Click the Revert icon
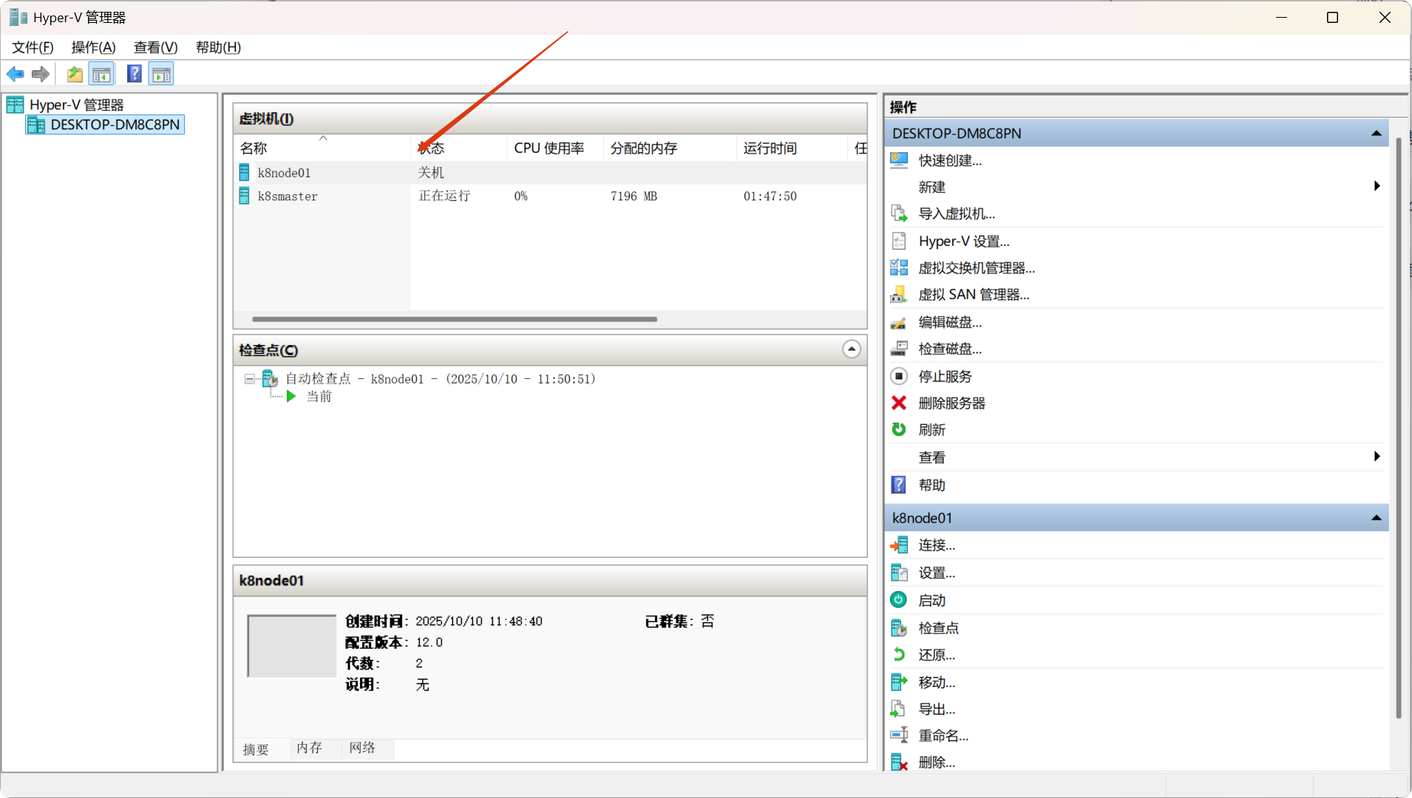The image size is (1412, 798). pyautogui.click(x=899, y=655)
